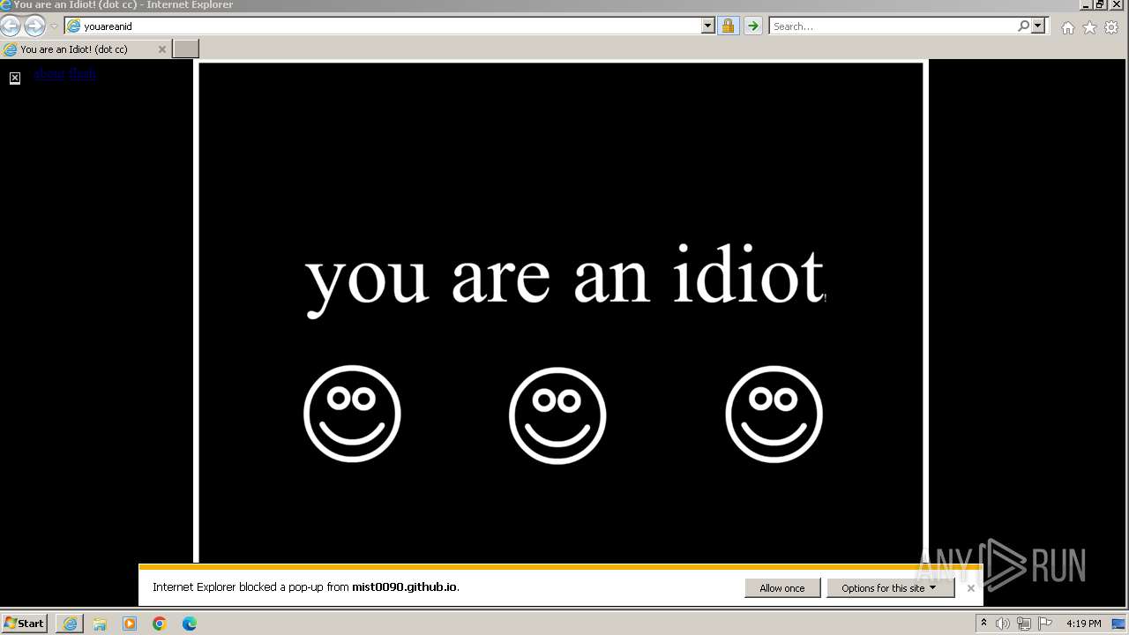Click the left smiley face

tap(352, 414)
